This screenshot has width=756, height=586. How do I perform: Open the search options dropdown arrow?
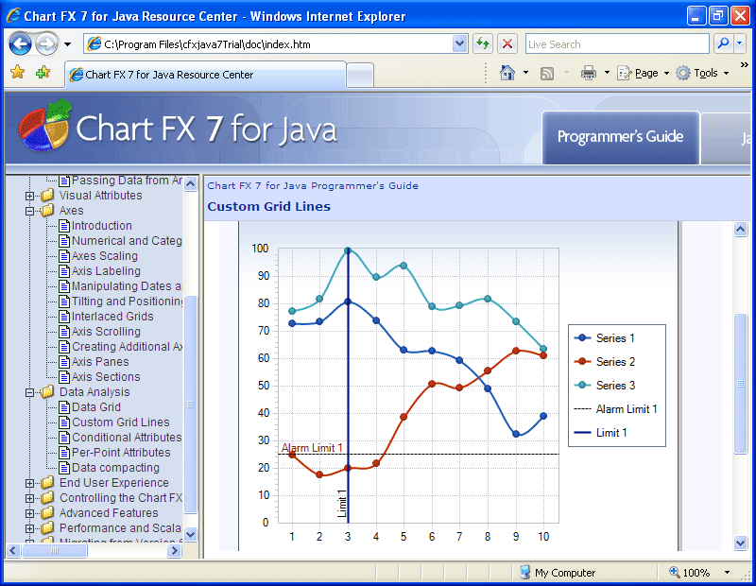click(x=740, y=43)
